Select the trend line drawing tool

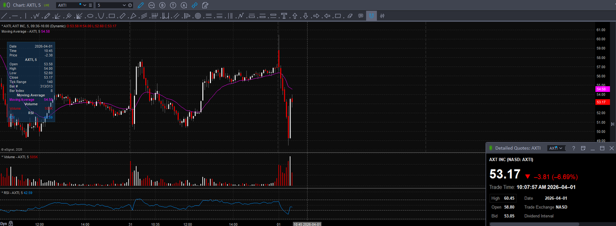coord(4,16)
